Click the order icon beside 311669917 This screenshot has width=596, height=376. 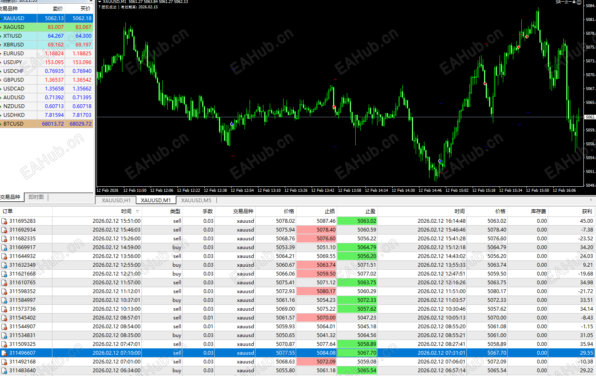(x=4, y=247)
